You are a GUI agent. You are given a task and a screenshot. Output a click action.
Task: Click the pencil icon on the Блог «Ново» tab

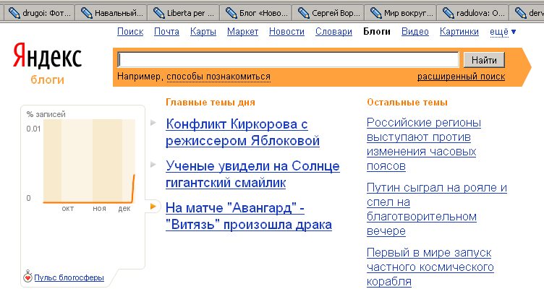[231, 13]
